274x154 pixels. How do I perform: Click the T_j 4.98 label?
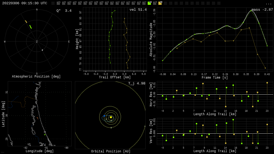tap(136, 84)
